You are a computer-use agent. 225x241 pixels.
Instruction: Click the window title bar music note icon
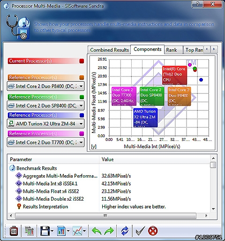(7, 6)
